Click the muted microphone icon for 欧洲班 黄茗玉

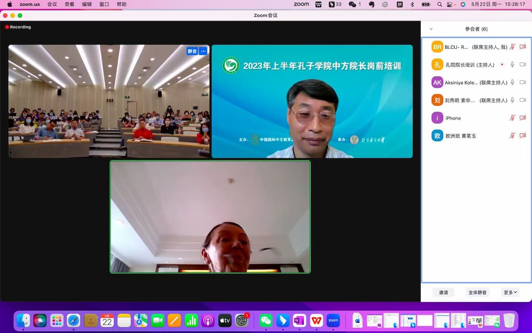point(512,136)
